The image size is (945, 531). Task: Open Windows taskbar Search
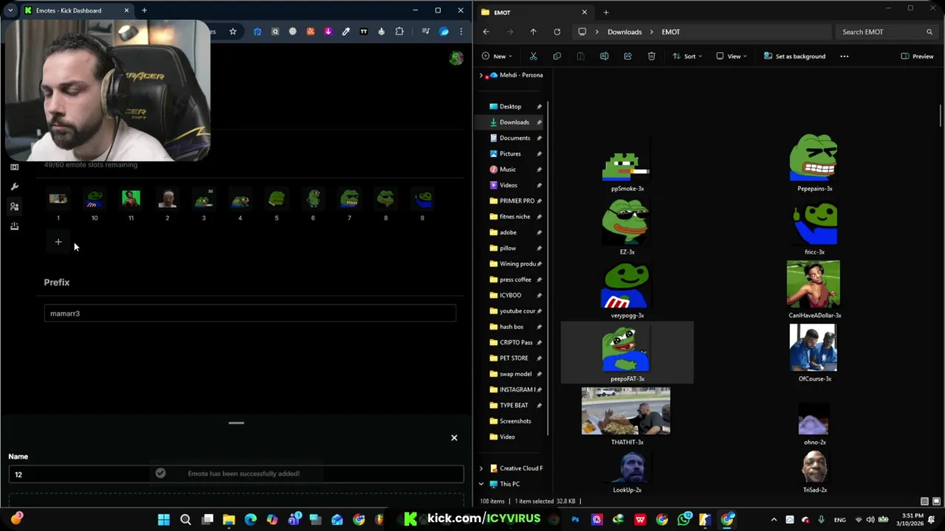point(185,519)
